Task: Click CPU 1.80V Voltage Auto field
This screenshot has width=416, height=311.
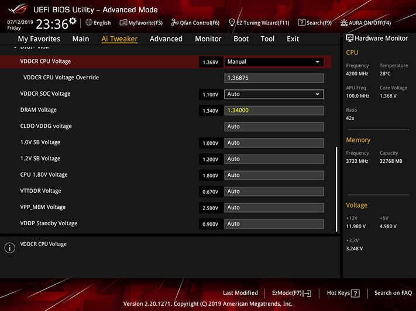Action: pyautogui.click(x=274, y=175)
